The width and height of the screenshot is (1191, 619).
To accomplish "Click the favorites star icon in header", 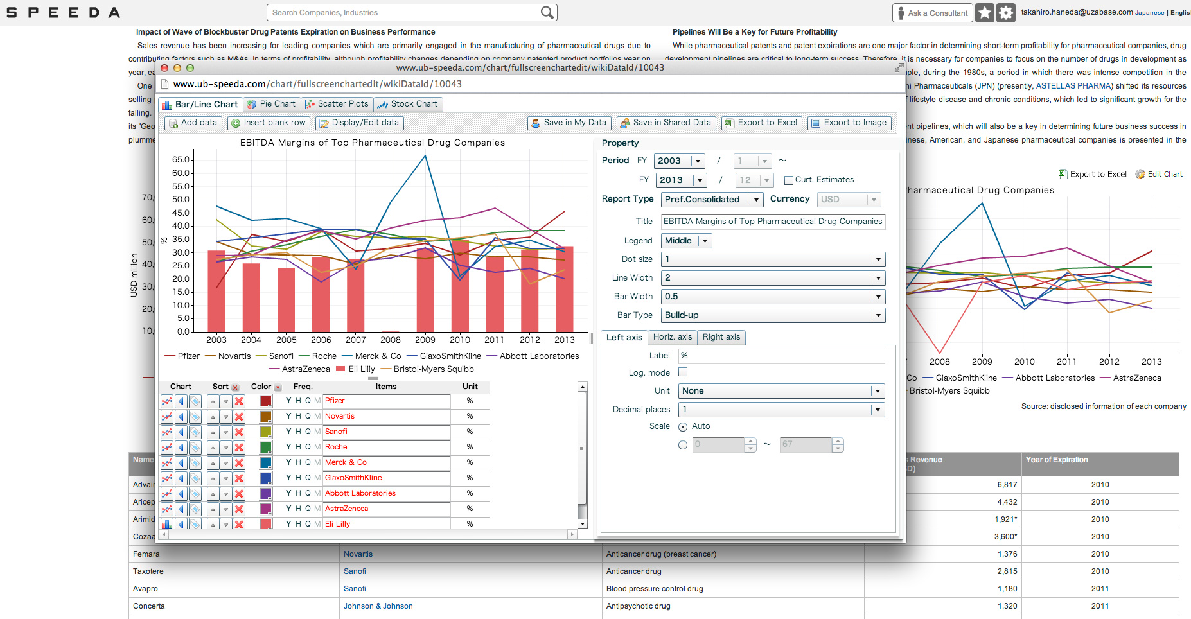I will pyautogui.click(x=984, y=13).
